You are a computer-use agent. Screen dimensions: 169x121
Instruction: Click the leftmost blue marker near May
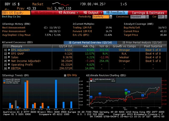click(x=91, y=97)
